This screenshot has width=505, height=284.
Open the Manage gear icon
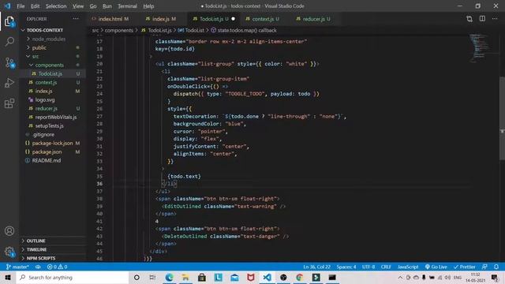point(9,252)
